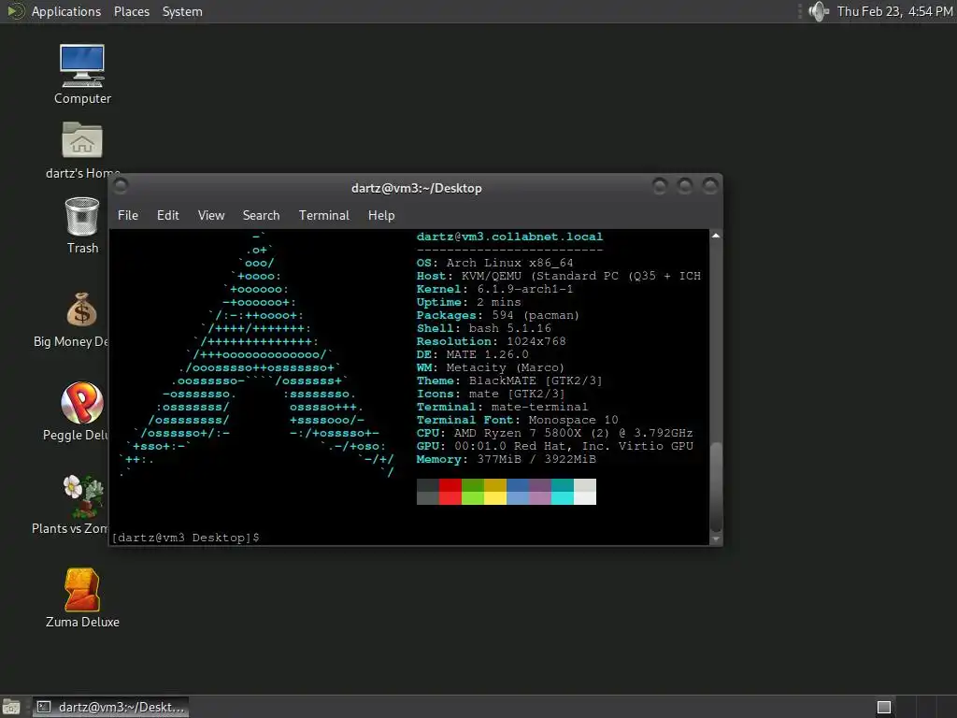Open the terminal Search menu

click(262, 215)
